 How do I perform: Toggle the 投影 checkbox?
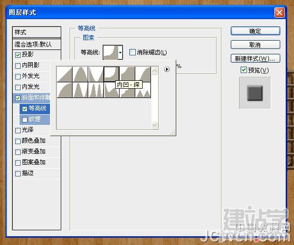pyautogui.click(x=18, y=55)
